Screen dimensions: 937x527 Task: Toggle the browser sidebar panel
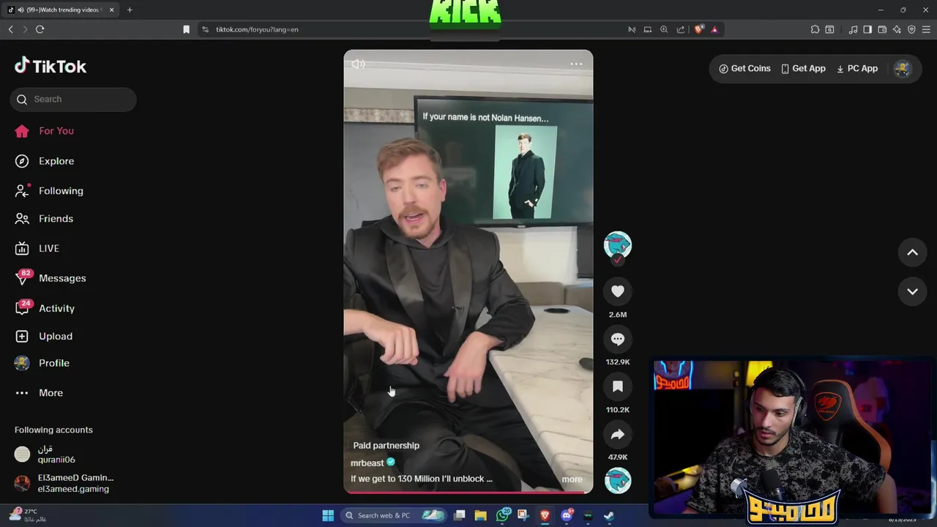(x=867, y=29)
